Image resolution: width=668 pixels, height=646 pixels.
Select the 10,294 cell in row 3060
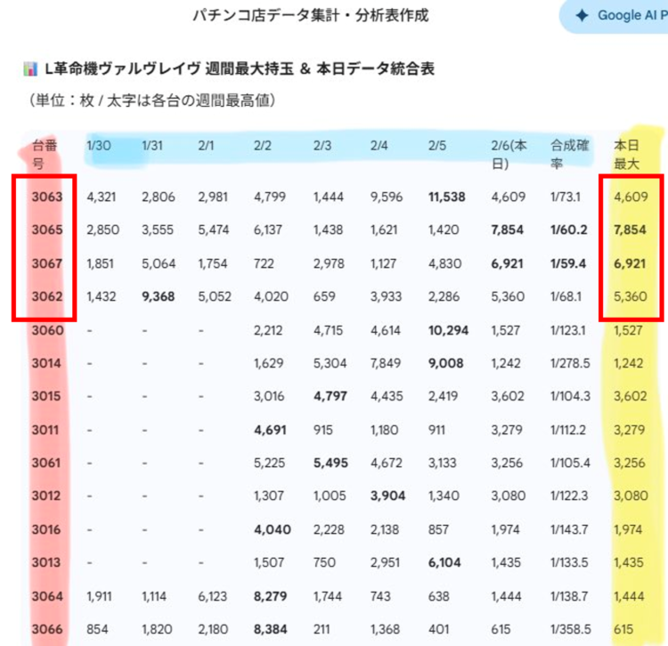coord(448,330)
